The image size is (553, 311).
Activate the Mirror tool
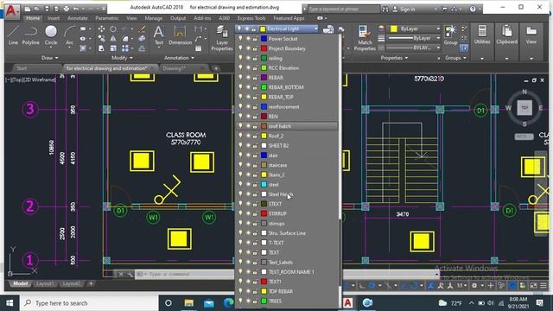point(113,38)
